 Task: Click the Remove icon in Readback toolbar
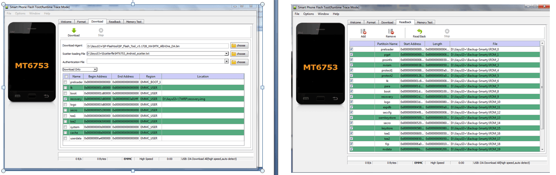(390, 31)
